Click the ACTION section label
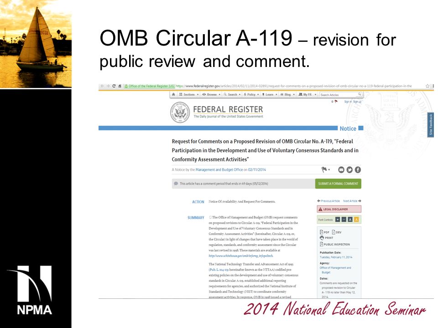Image resolution: width=438 pixels, height=328 pixels. [198, 202]
